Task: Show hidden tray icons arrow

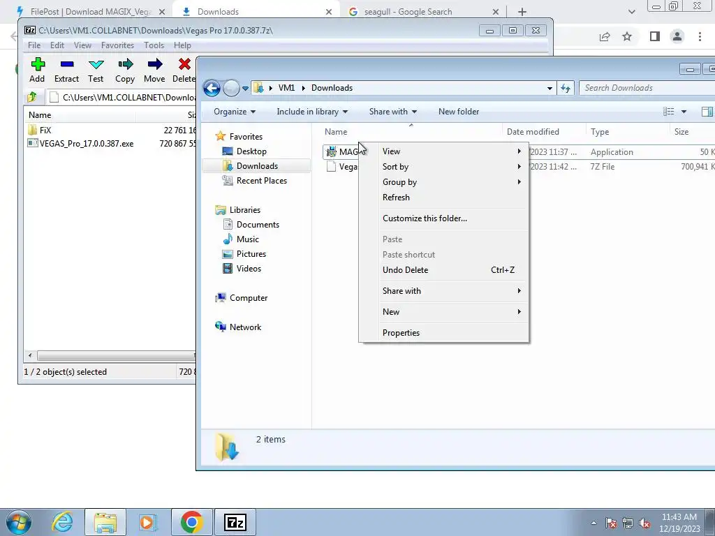Action: coord(594,523)
